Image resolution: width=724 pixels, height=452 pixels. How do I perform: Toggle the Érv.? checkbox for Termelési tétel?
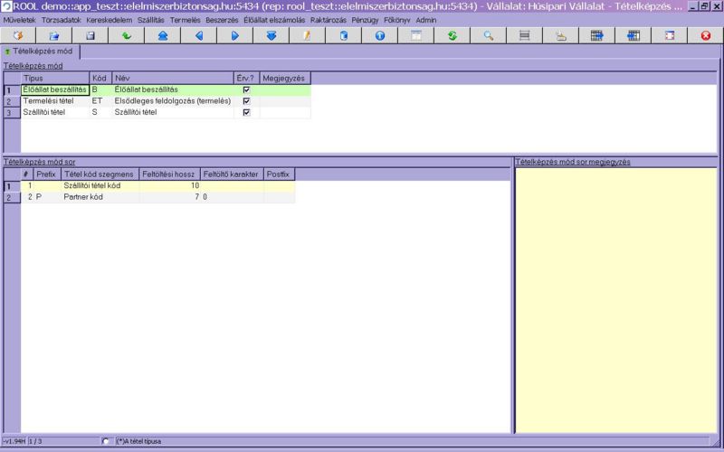(x=246, y=101)
